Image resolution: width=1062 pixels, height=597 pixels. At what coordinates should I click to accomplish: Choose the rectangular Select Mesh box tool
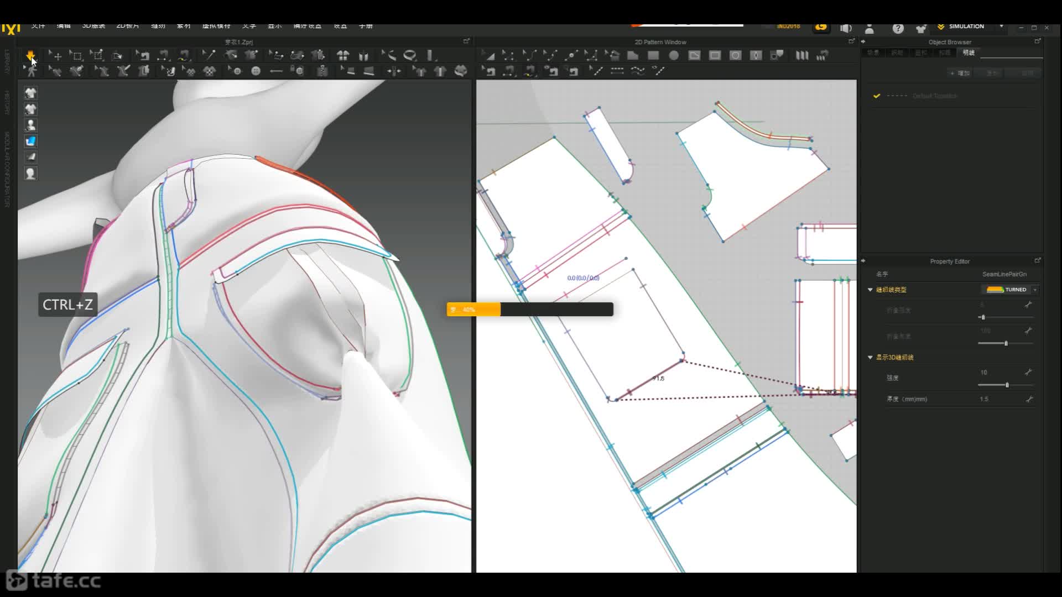[x=76, y=55]
